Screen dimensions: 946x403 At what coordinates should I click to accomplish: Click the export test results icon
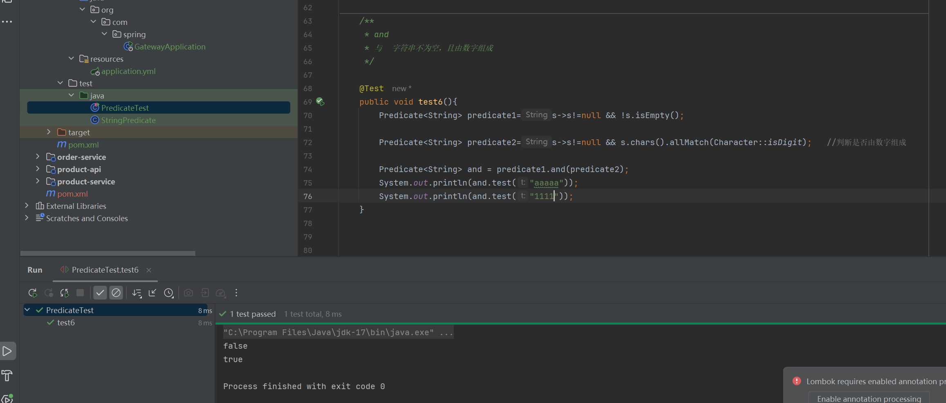tap(205, 293)
